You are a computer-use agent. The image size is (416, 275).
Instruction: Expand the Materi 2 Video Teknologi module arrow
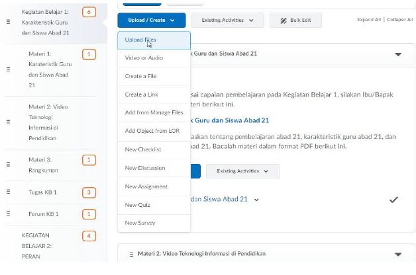(398, 255)
